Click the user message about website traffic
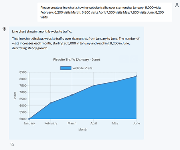 click(105, 12)
